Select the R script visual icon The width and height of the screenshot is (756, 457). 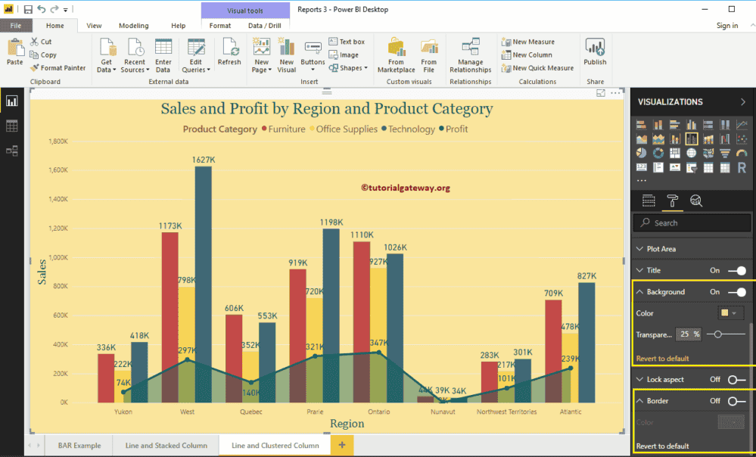[742, 166]
